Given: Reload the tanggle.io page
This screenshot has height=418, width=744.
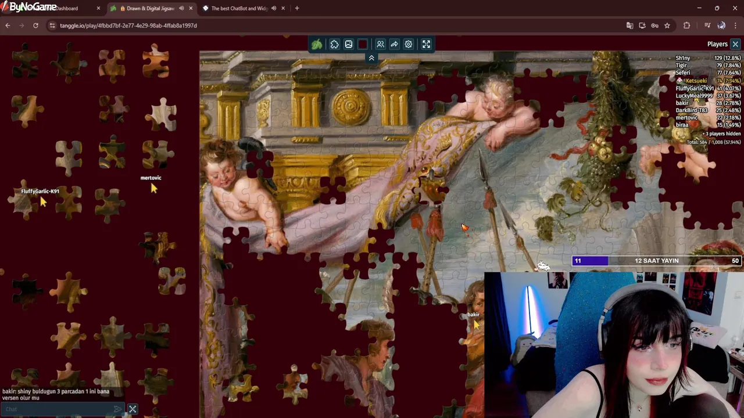Looking at the screenshot, I should pos(35,26).
